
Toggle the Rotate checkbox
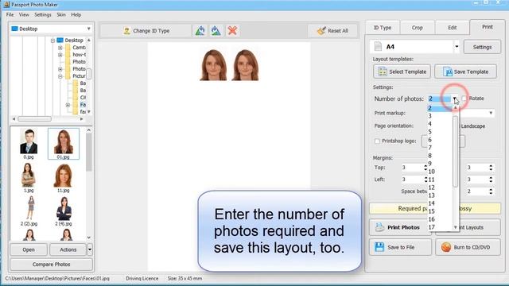pyautogui.click(x=464, y=99)
